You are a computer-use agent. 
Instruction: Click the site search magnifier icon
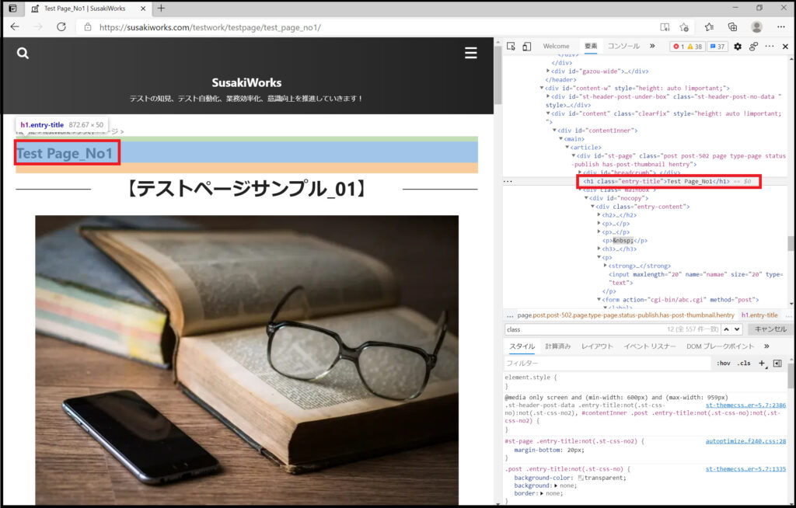23,54
